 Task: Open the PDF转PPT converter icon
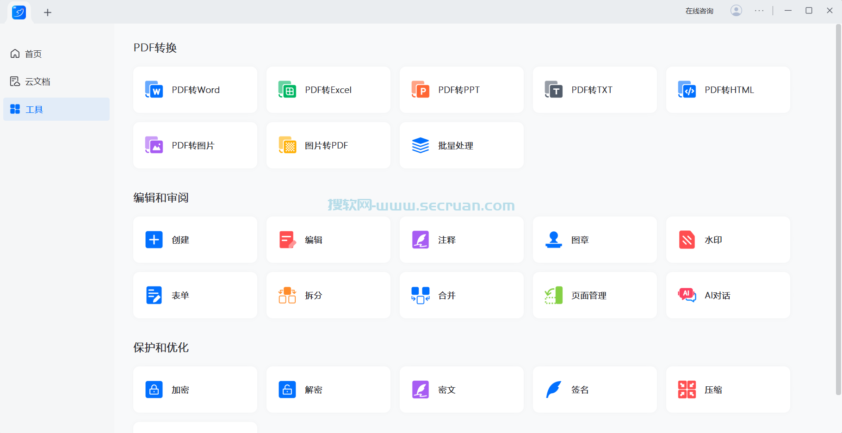point(420,90)
